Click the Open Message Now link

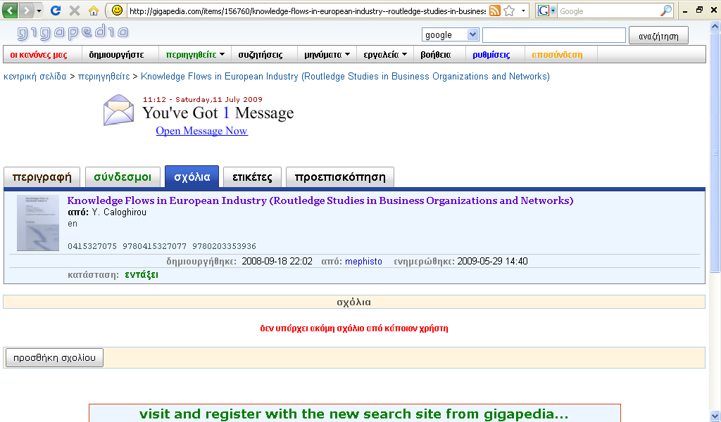[x=201, y=131]
